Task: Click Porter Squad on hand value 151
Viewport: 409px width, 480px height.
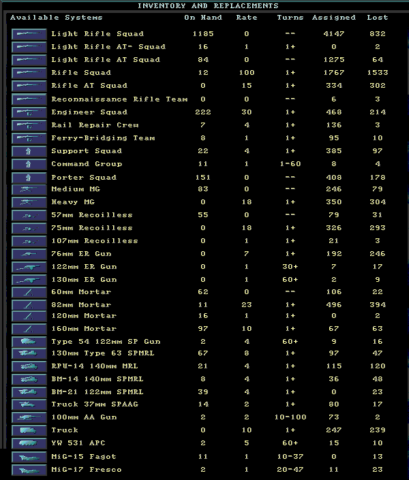Action: tap(203, 178)
